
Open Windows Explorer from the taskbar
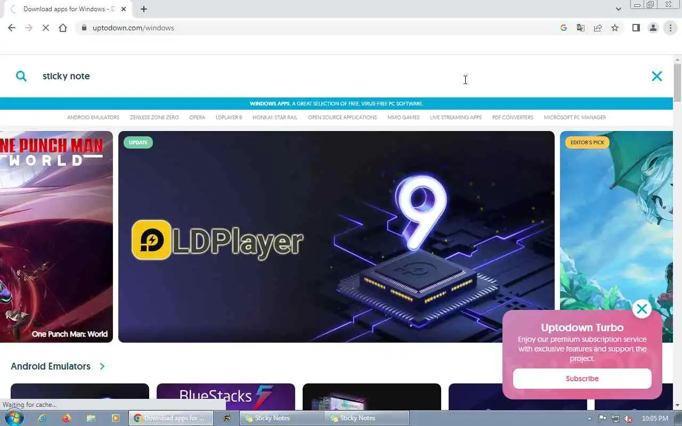(91, 418)
